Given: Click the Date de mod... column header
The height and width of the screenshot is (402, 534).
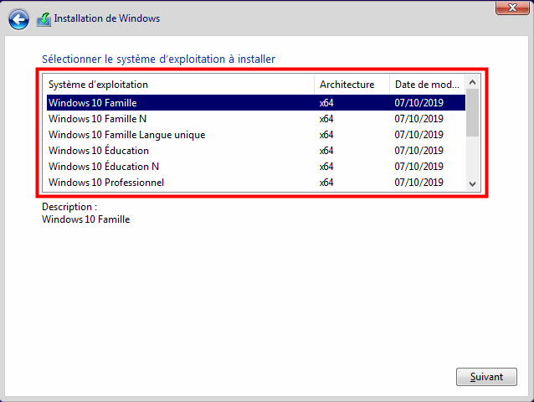Looking at the screenshot, I should [x=426, y=85].
